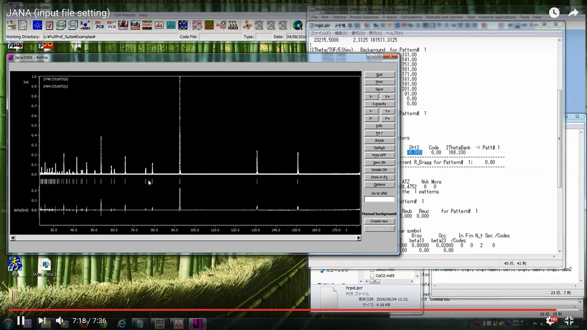Click the Jana2006 purple J taskbar icon
This screenshot has width=587, height=330.
198,324
